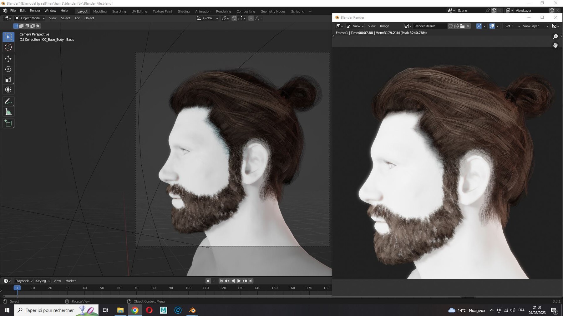
Task: Click the Render Result image name field
Action: pyautogui.click(x=430, y=26)
